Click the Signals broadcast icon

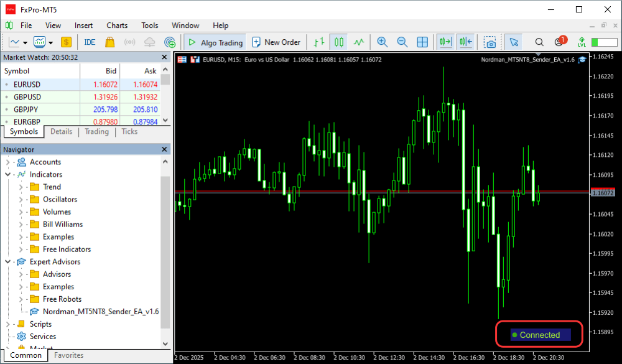[x=129, y=42]
